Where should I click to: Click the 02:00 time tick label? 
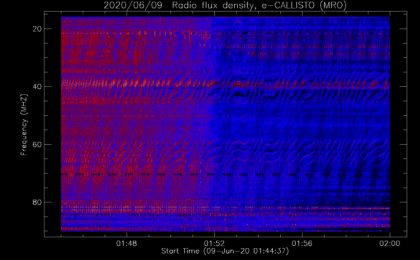390,244
